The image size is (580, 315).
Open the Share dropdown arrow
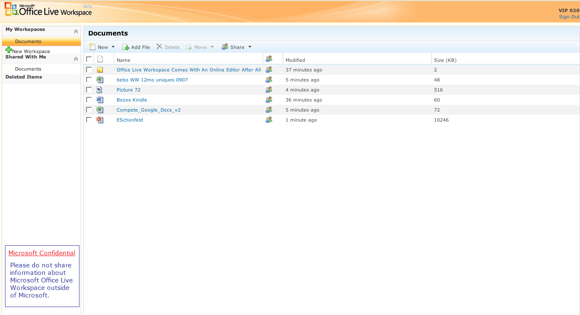[x=250, y=47]
